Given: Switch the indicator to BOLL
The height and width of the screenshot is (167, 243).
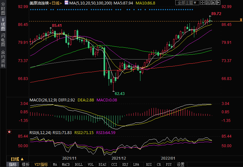Looking at the screenshot, I should click(79, 164).
